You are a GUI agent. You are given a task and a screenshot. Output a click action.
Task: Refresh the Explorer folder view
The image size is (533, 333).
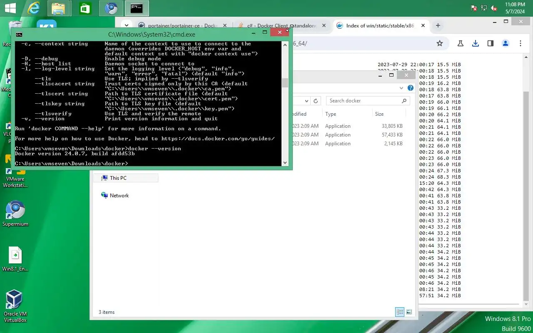316,101
